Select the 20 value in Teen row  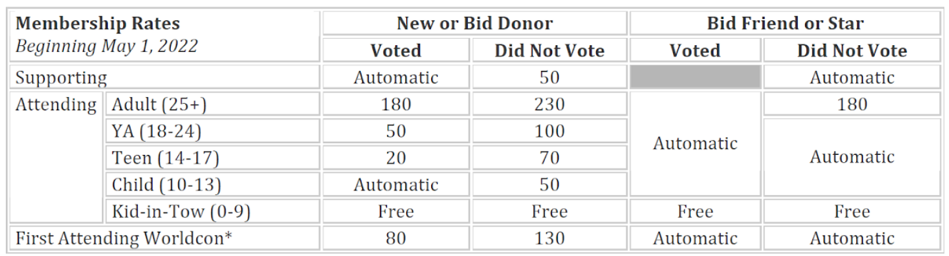396,158
